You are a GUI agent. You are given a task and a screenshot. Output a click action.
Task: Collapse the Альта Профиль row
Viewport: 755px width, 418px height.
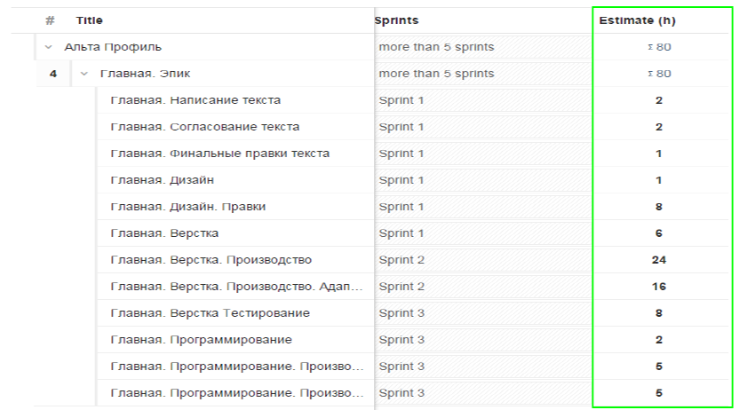click(48, 47)
